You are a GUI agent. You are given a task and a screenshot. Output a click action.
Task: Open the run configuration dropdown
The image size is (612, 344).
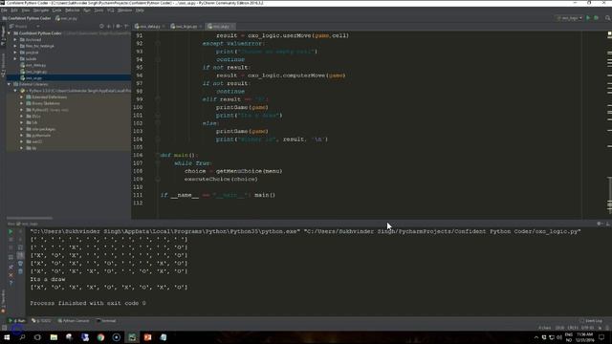click(569, 18)
